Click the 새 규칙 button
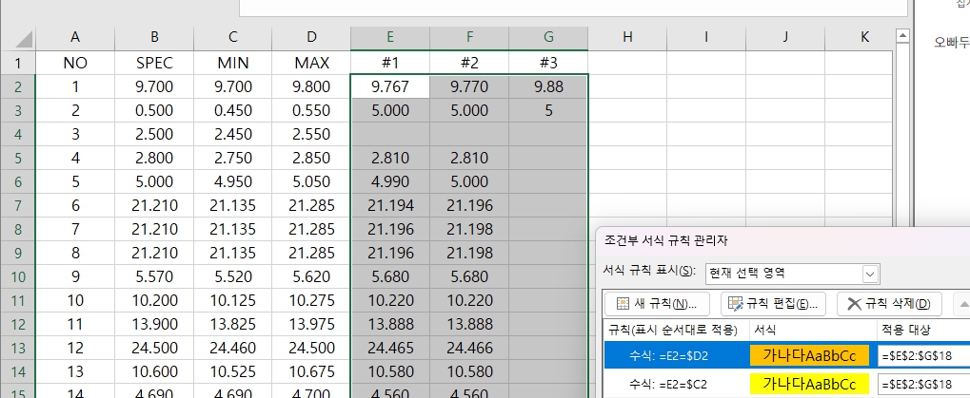 coord(657,304)
